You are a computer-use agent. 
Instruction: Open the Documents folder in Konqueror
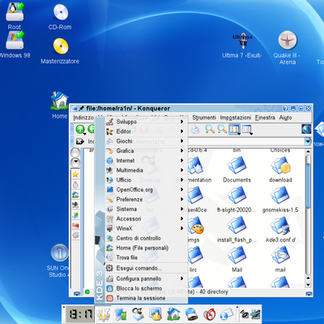pyautogui.click(x=237, y=169)
